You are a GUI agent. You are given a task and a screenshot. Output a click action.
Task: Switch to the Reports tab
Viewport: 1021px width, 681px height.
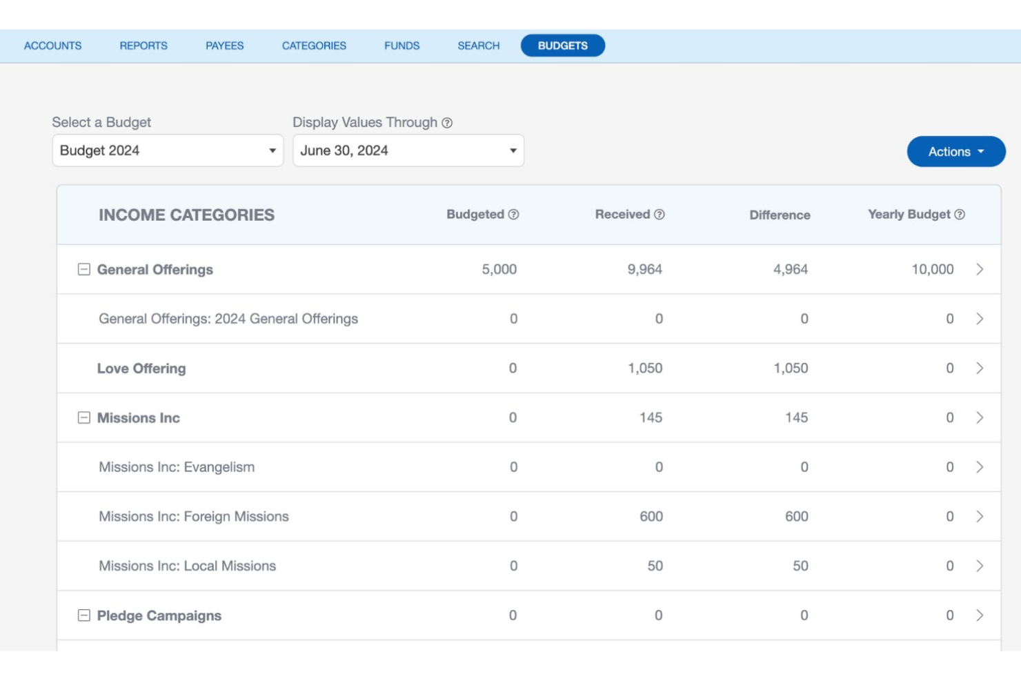coord(143,46)
